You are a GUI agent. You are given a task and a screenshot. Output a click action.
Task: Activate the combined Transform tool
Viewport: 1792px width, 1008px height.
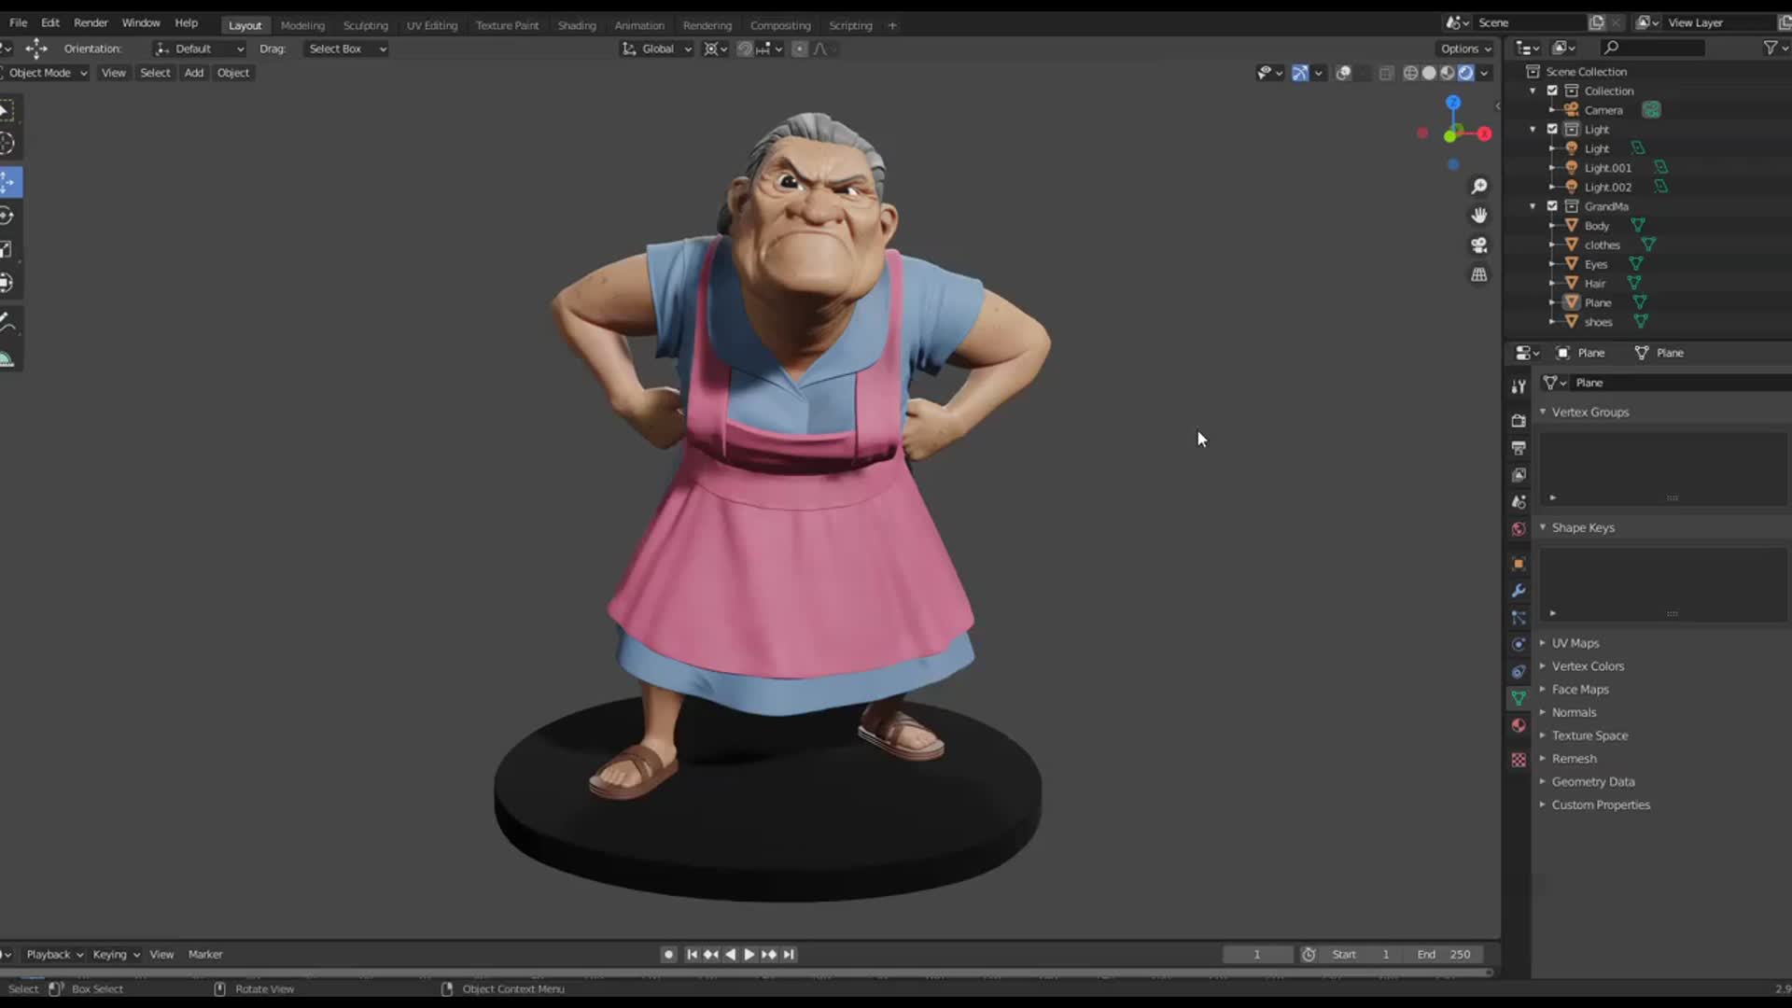[7, 283]
